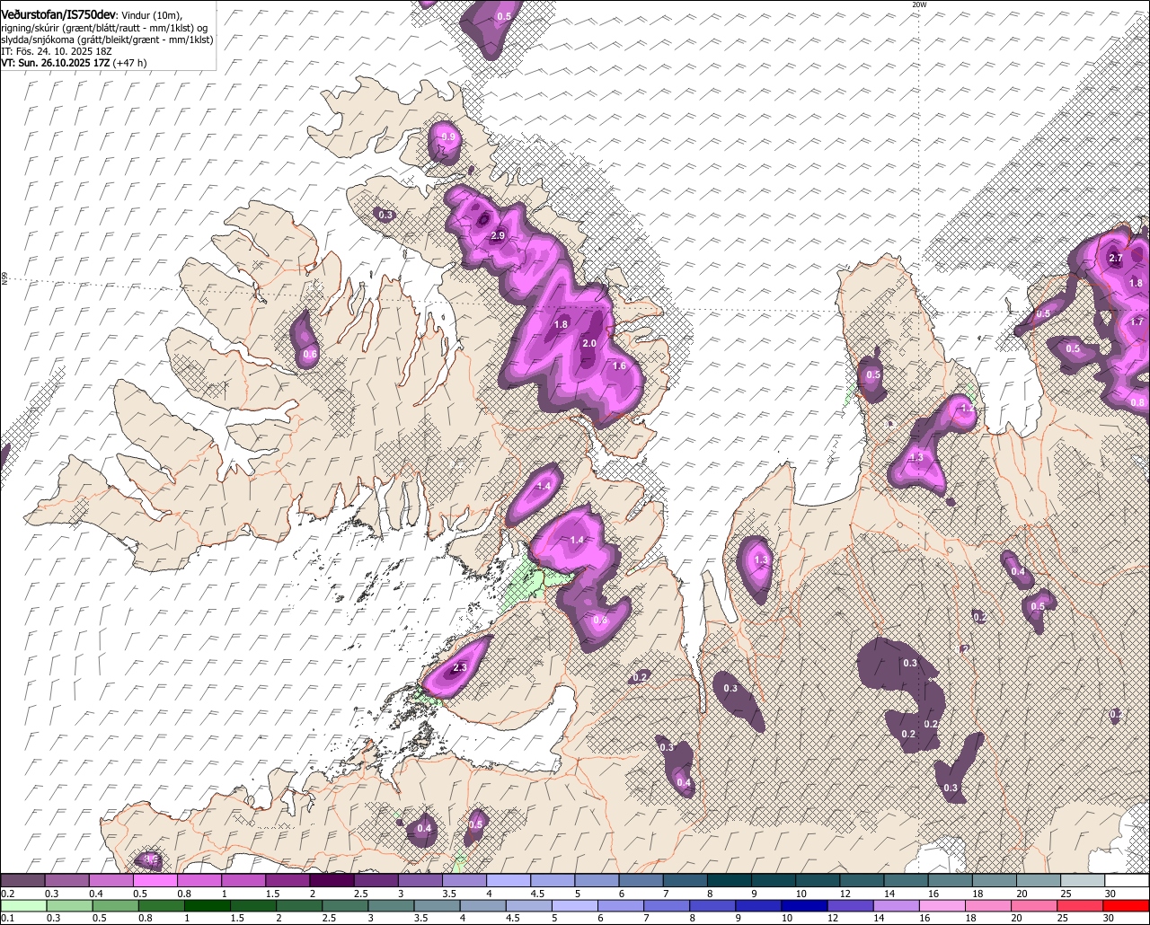Click the Veðurstofan/IS750dev title text

pyautogui.click(x=58, y=14)
